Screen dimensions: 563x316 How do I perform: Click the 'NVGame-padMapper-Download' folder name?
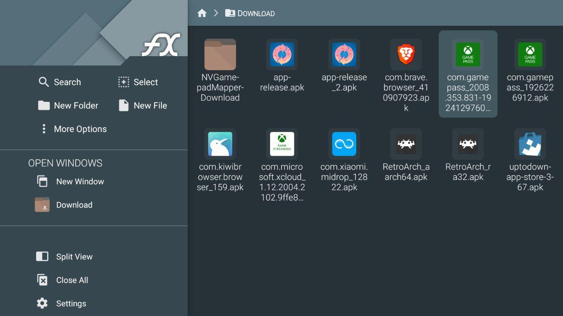click(x=220, y=87)
